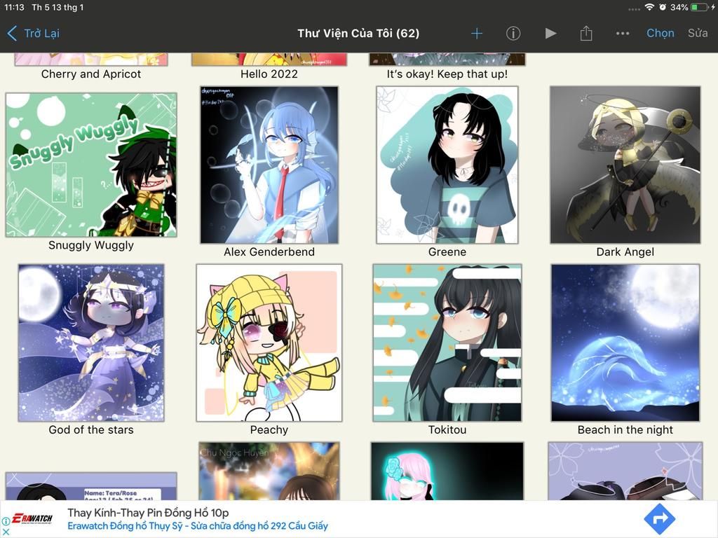Open the God of the stars thumbnail
Screen dimensions: 718x538
pos(91,343)
